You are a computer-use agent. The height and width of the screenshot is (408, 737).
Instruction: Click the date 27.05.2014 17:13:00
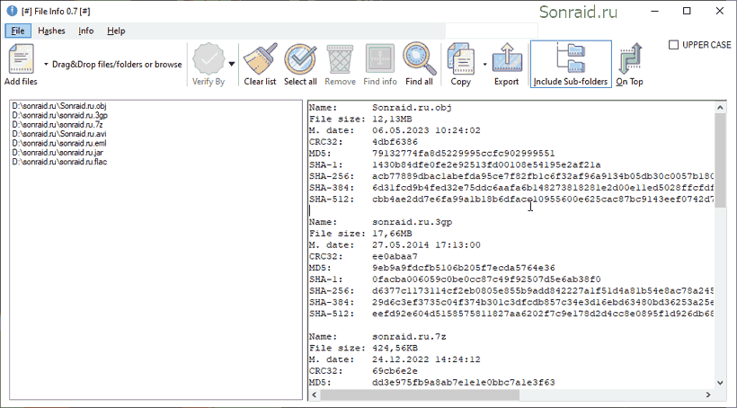click(426, 245)
